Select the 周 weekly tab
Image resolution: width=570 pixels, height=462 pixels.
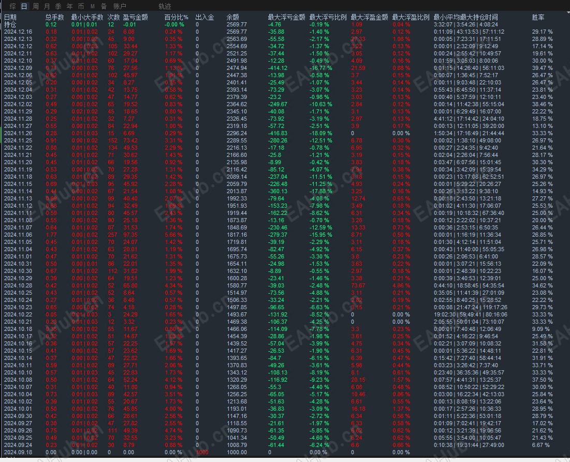(36, 6)
